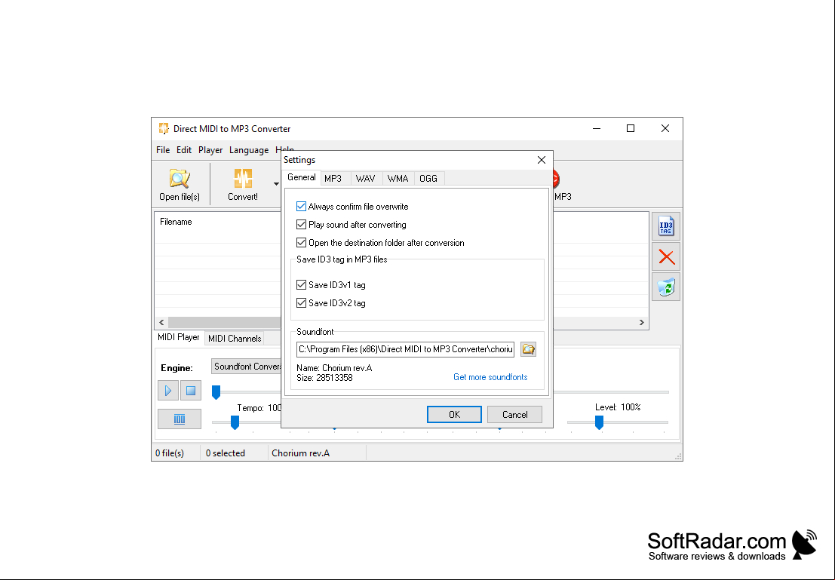Click the piano keyboard icon button
This screenshot has width=835, height=580.
[180, 419]
